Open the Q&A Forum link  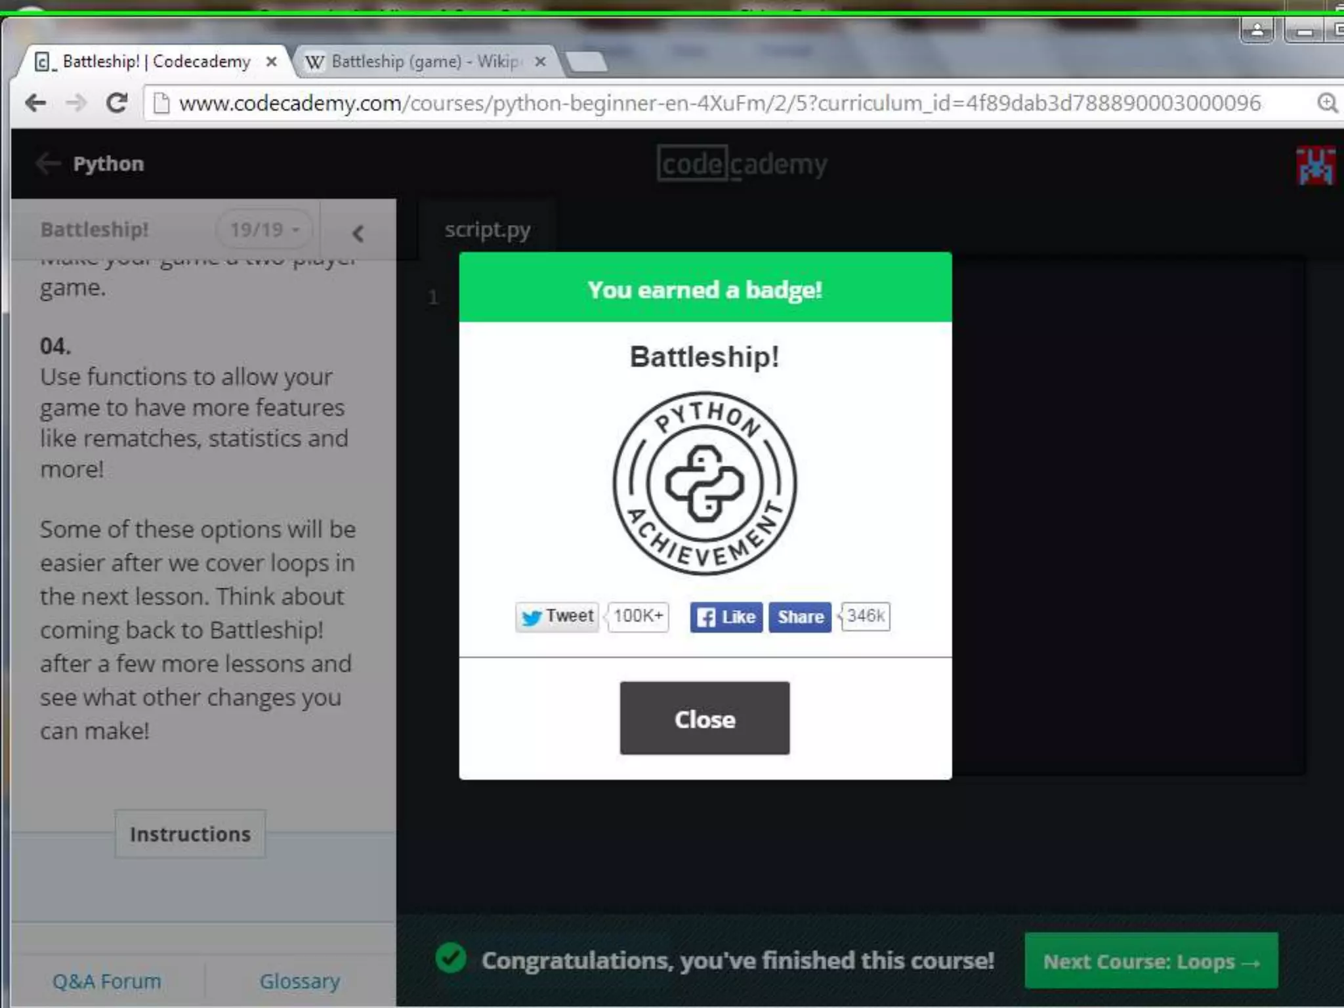coord(107,981)
